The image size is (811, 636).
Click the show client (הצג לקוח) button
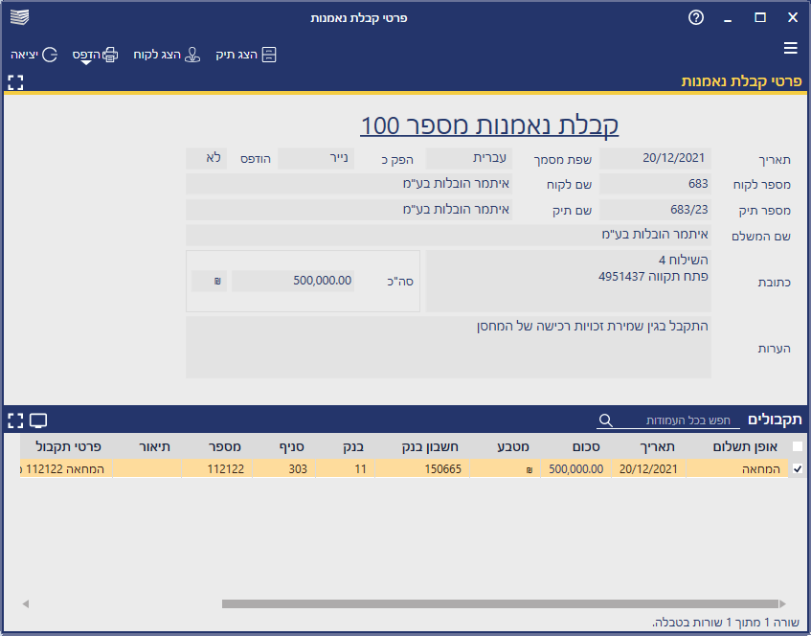click(167, 55)
